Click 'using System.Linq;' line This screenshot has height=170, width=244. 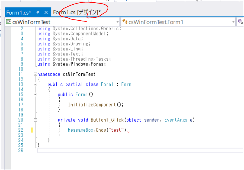pyautogui.click(x=60, y=49)
